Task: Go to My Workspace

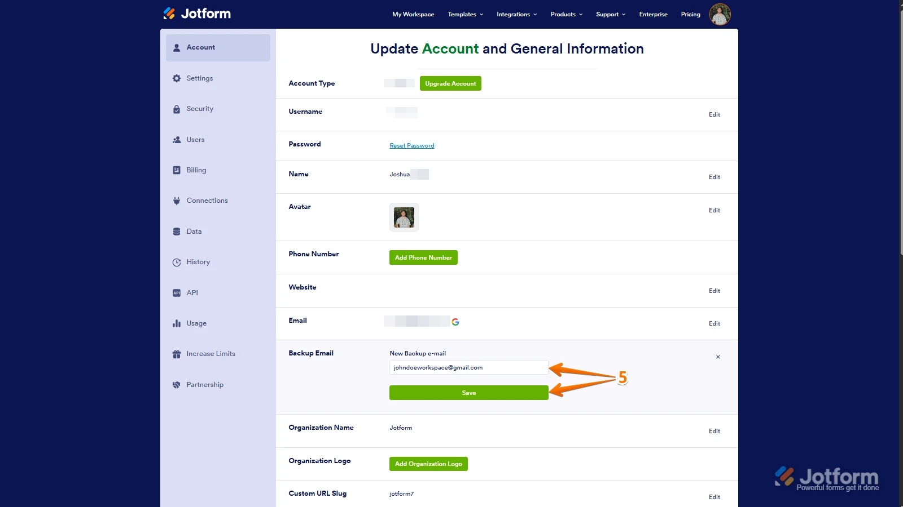Action: [x=413, y=14]
